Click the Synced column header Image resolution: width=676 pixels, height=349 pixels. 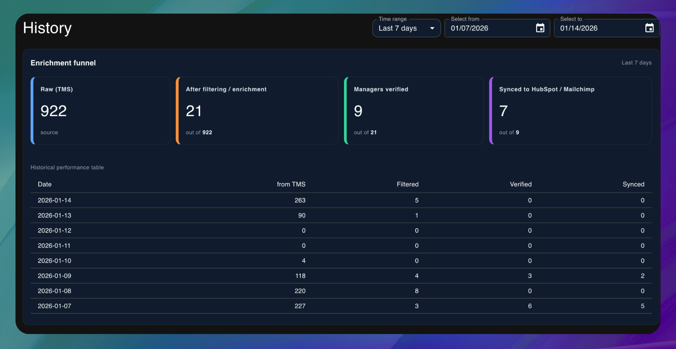pyautogui.click(x=633, y=184)
